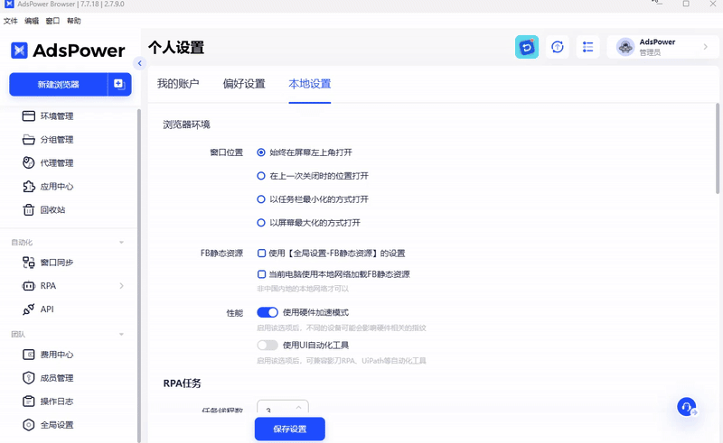Collapse the sidebar with arrow button
Image resolution: width=723 pixels, height=443 pixels.
pos(140,63)
